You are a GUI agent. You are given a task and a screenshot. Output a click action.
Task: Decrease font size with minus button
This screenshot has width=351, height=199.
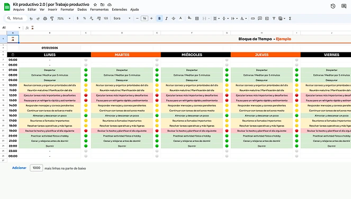[137, 19]
